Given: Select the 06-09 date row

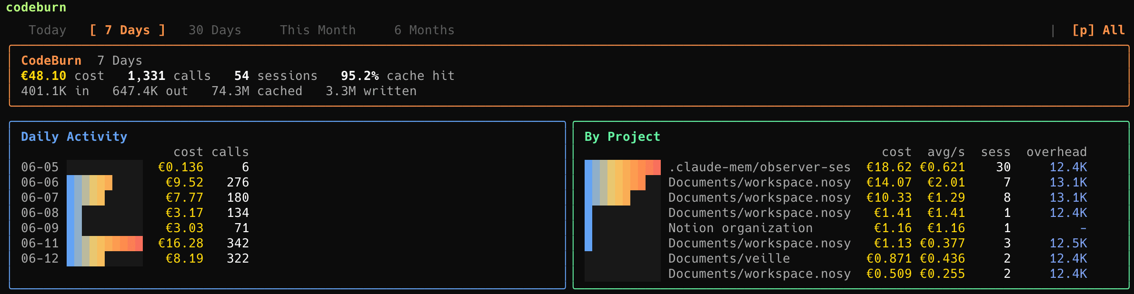Looking at the screenshot, I should 135,228.
